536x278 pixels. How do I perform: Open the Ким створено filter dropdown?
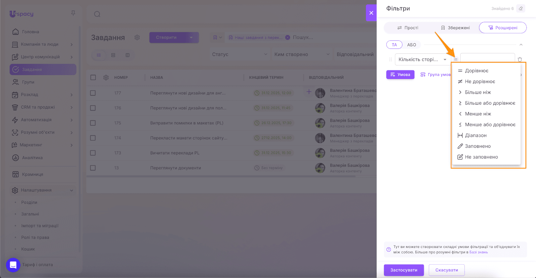click(302, 54)
